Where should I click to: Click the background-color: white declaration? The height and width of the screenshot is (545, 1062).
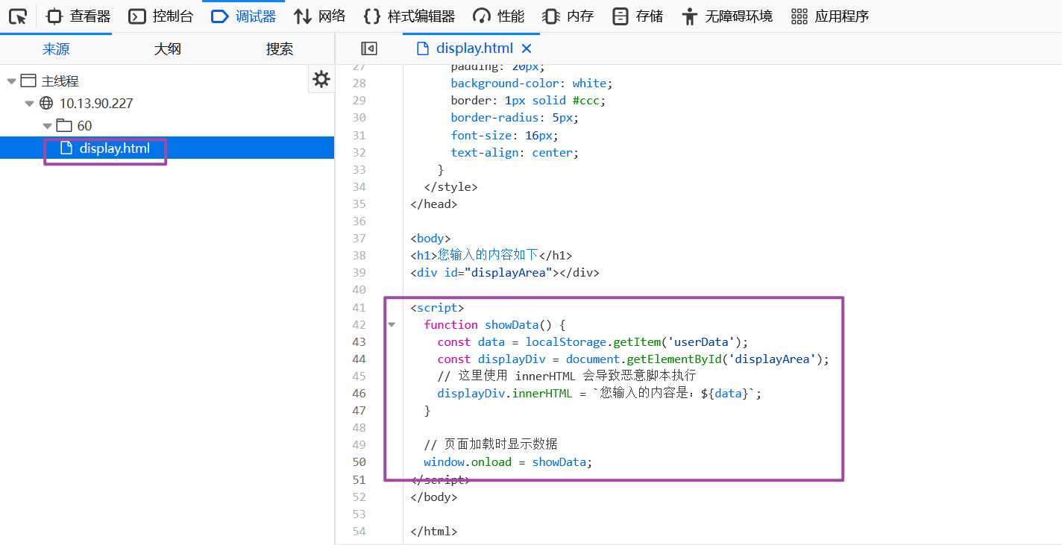(x=532, y=84)
